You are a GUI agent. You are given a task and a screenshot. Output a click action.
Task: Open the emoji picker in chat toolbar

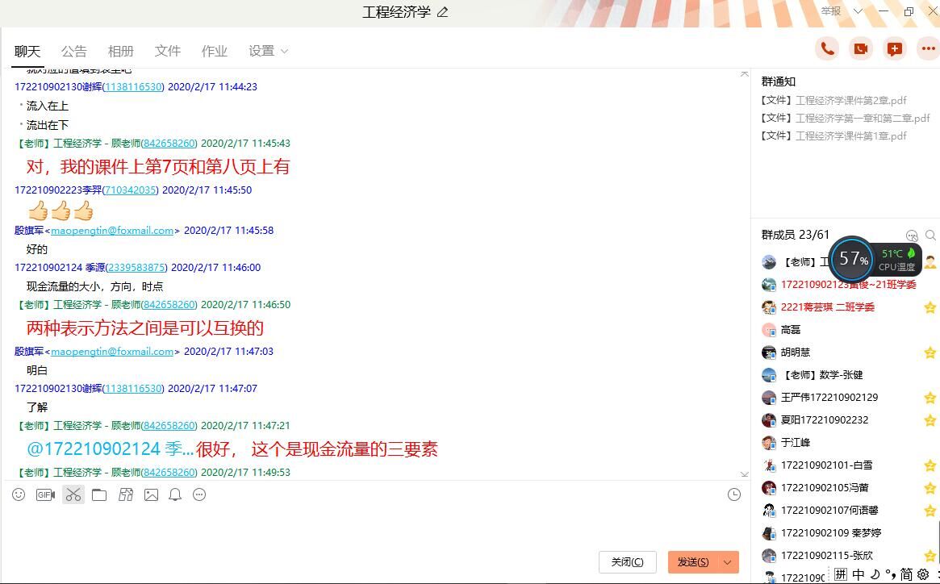pyautogui.click(x=19, y=494)
